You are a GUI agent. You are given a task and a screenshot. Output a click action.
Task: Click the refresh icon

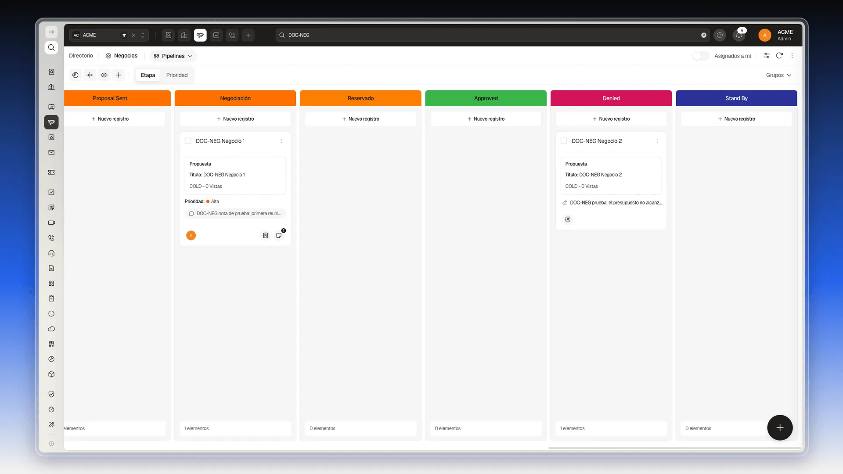pos(779,56)
